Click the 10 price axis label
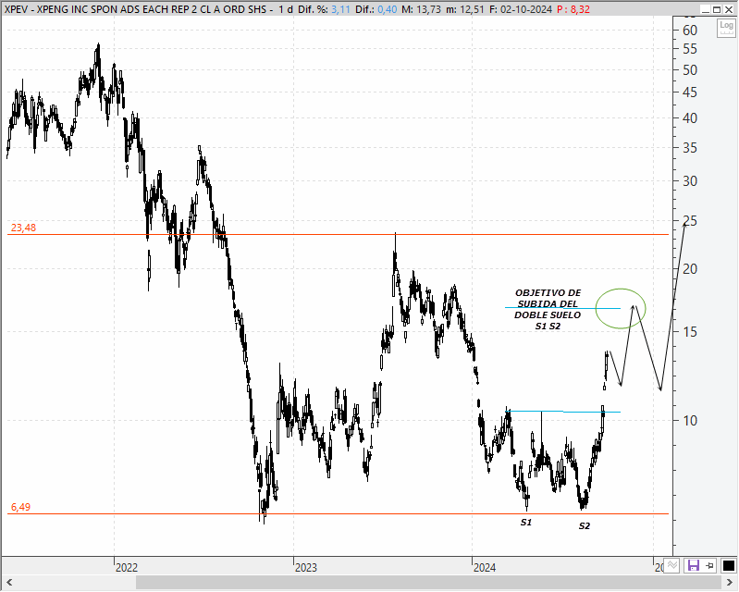The height and width of the screenshot is (592, 739). [689, 421]
